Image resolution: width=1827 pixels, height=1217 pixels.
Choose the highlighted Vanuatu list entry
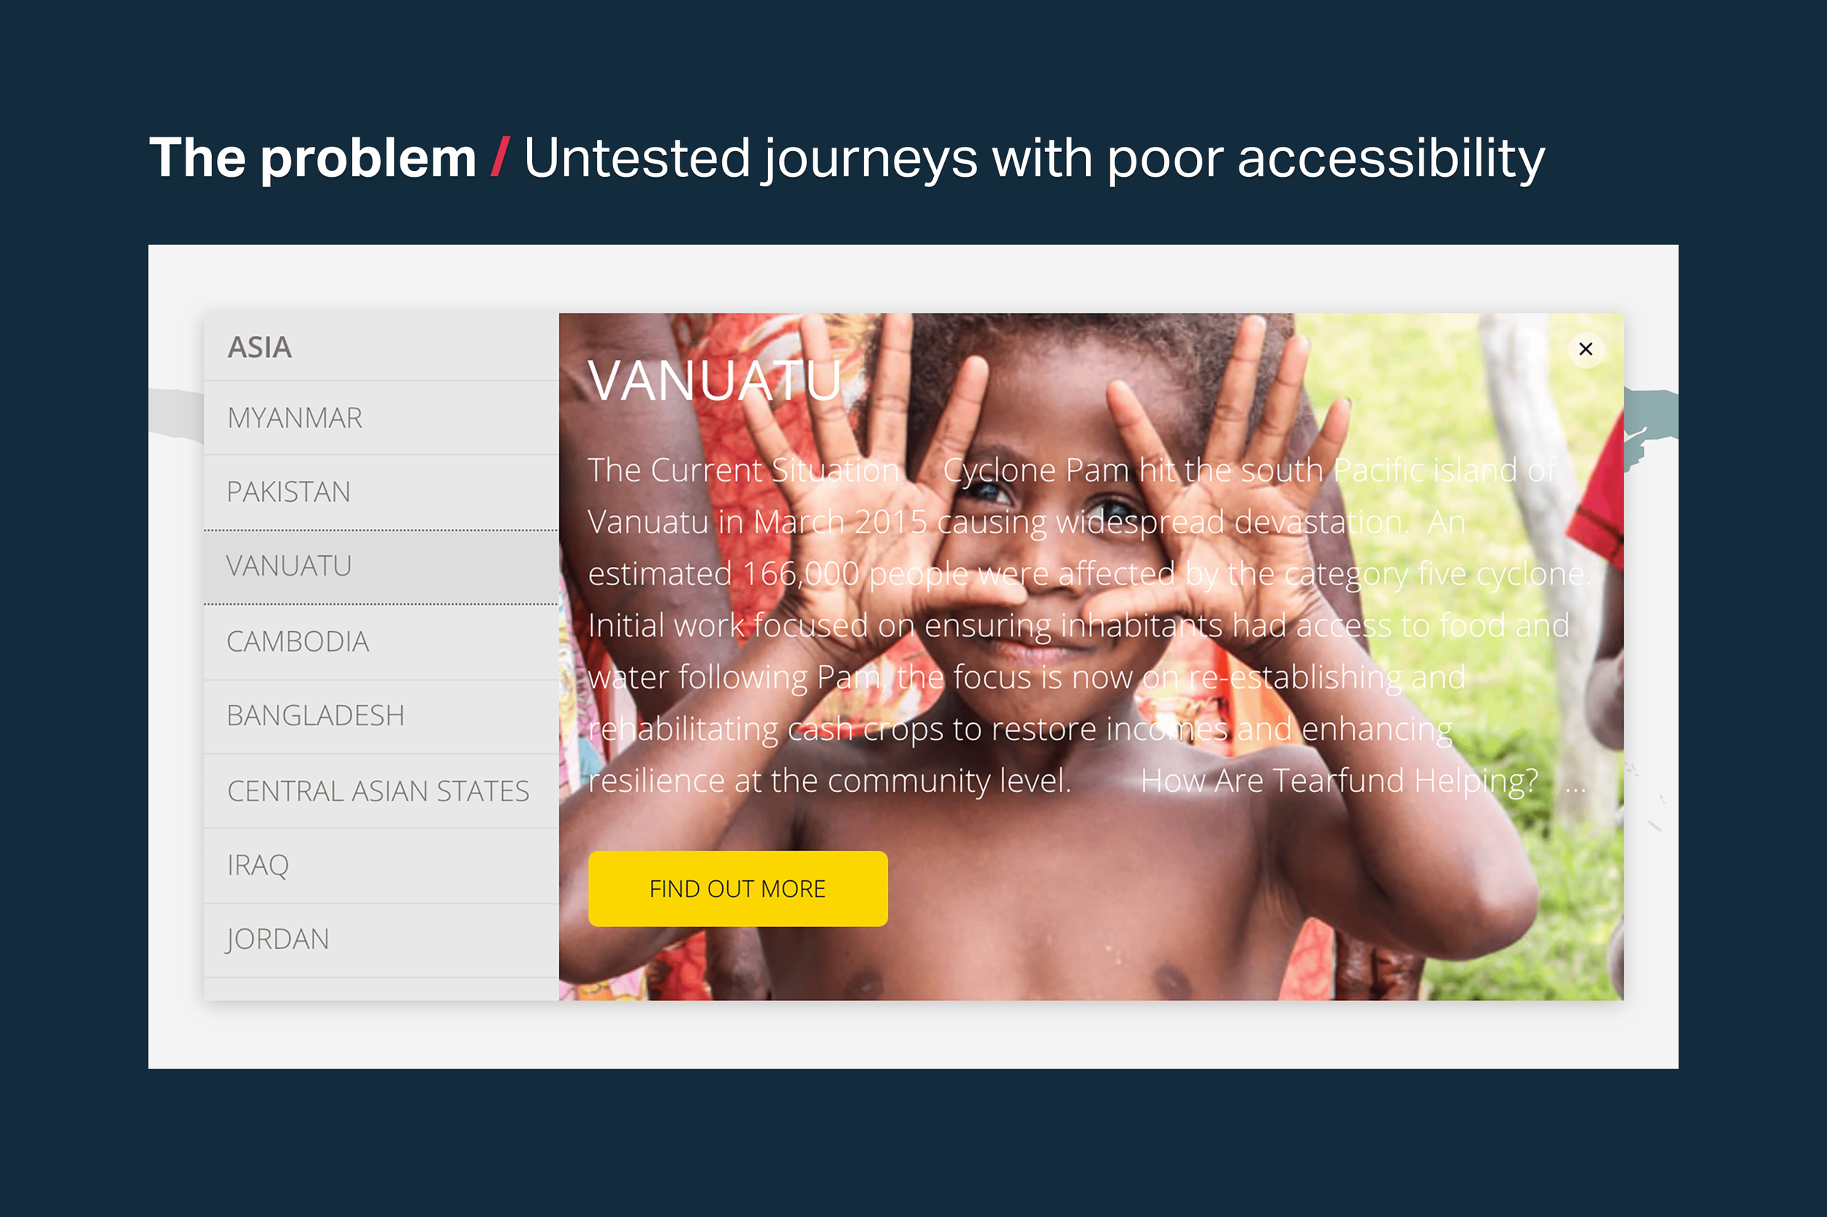(381, 567)
